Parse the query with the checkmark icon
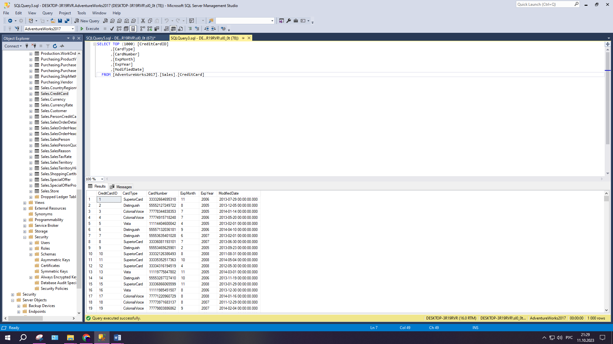Viewport: 613px width, 344px height. 112,29
